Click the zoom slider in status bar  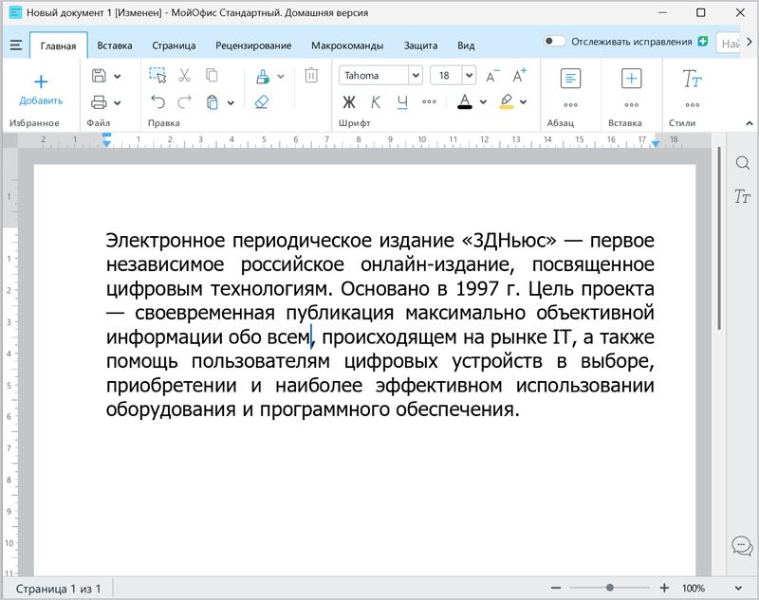pyautogui.click(x=610, y=589)
